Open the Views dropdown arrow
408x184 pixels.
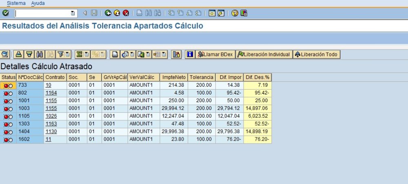tap(133, 54)
